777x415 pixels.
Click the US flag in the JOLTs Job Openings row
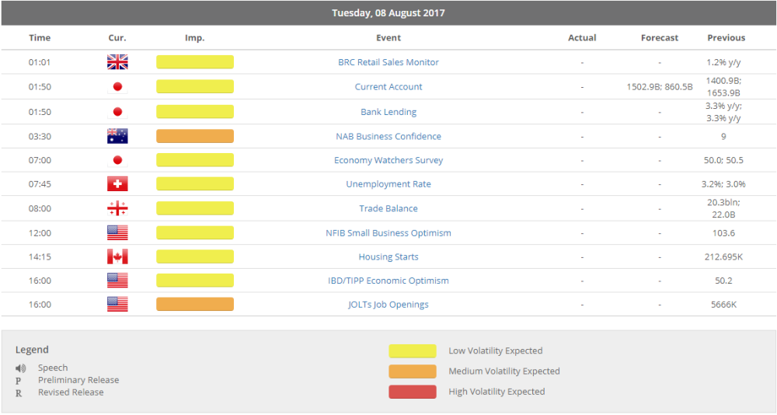(117, 305)
